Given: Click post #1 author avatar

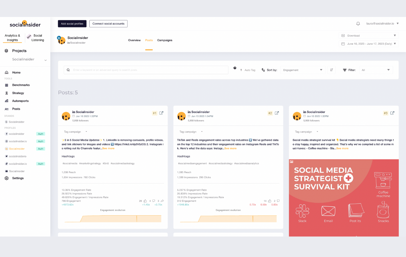Looking at the screenshot, I should [x=66, y=116].
